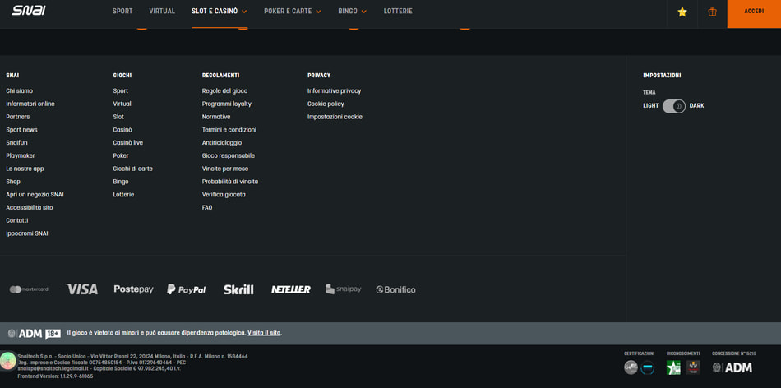Click the ADM concession logo
Viewport: 781px width, 388px height.
pyautogui.click(x=732, y=367)
